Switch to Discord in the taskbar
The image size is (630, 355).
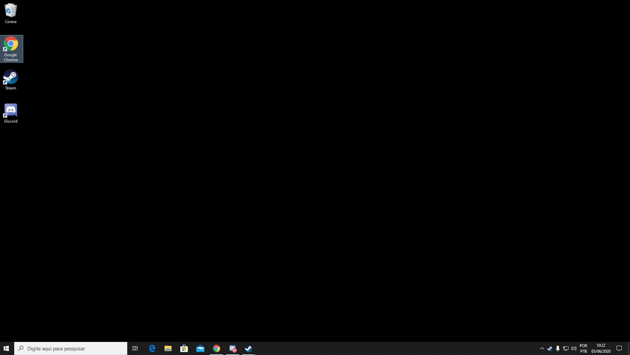coord(233,348)
